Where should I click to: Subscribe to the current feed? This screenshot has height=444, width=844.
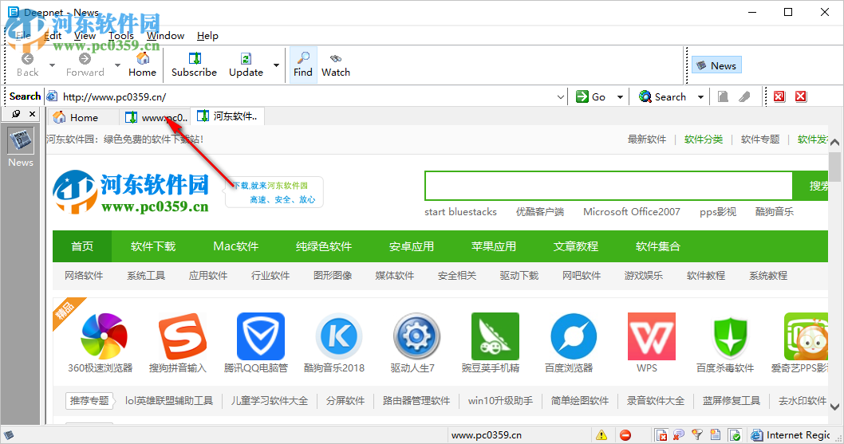point(194,65)
